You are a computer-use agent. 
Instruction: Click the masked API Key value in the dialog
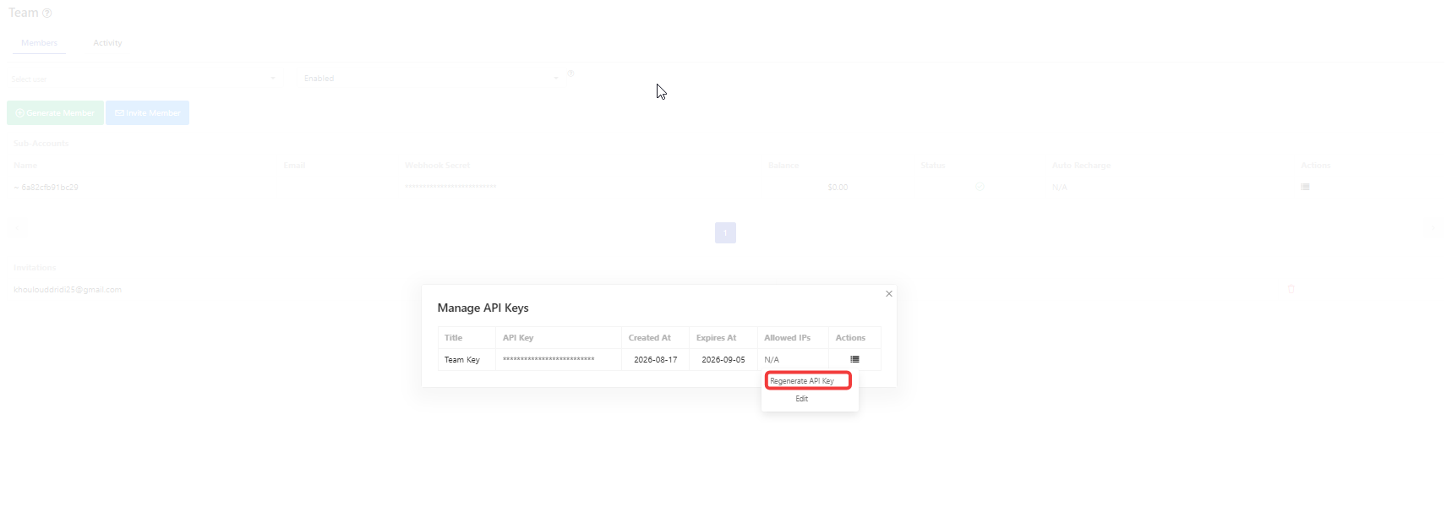click(549, 359)
